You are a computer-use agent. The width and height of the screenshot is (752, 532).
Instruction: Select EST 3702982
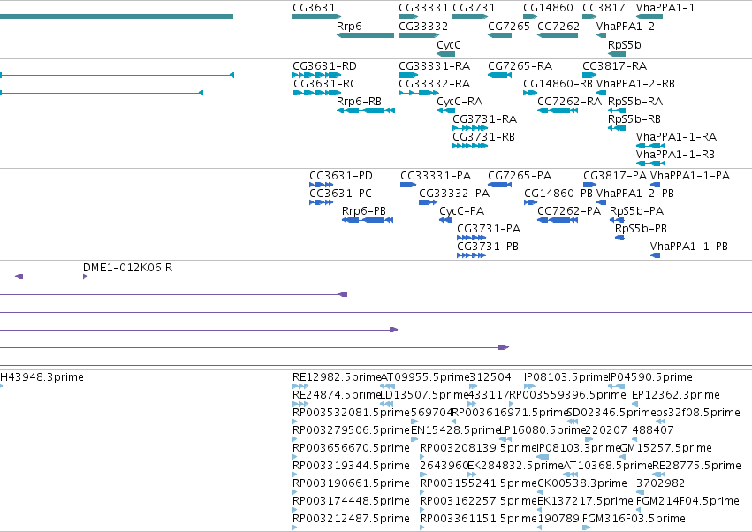click(660, 483)
